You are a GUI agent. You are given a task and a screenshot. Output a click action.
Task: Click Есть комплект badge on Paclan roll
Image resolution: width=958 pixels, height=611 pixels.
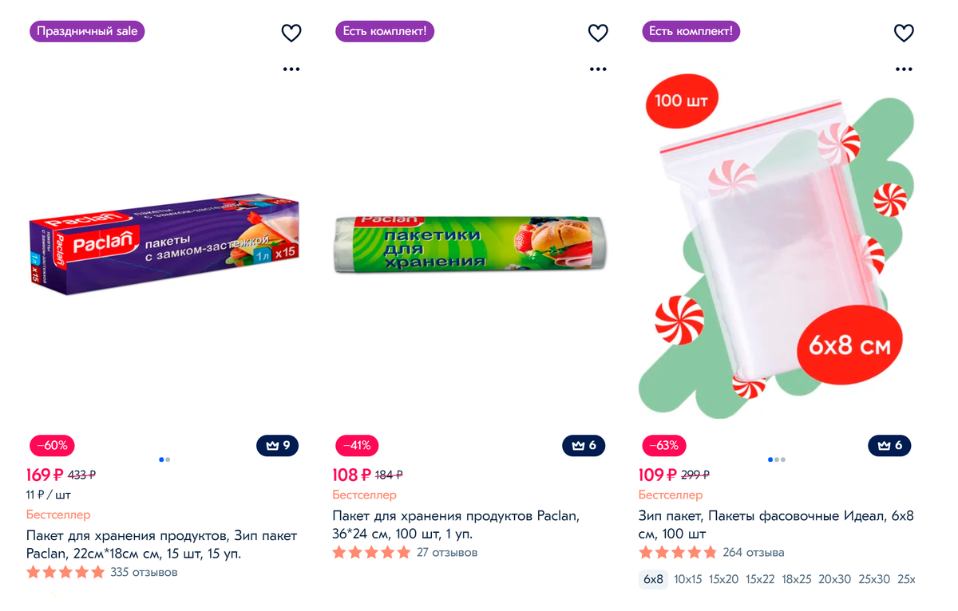coord(385,32)
